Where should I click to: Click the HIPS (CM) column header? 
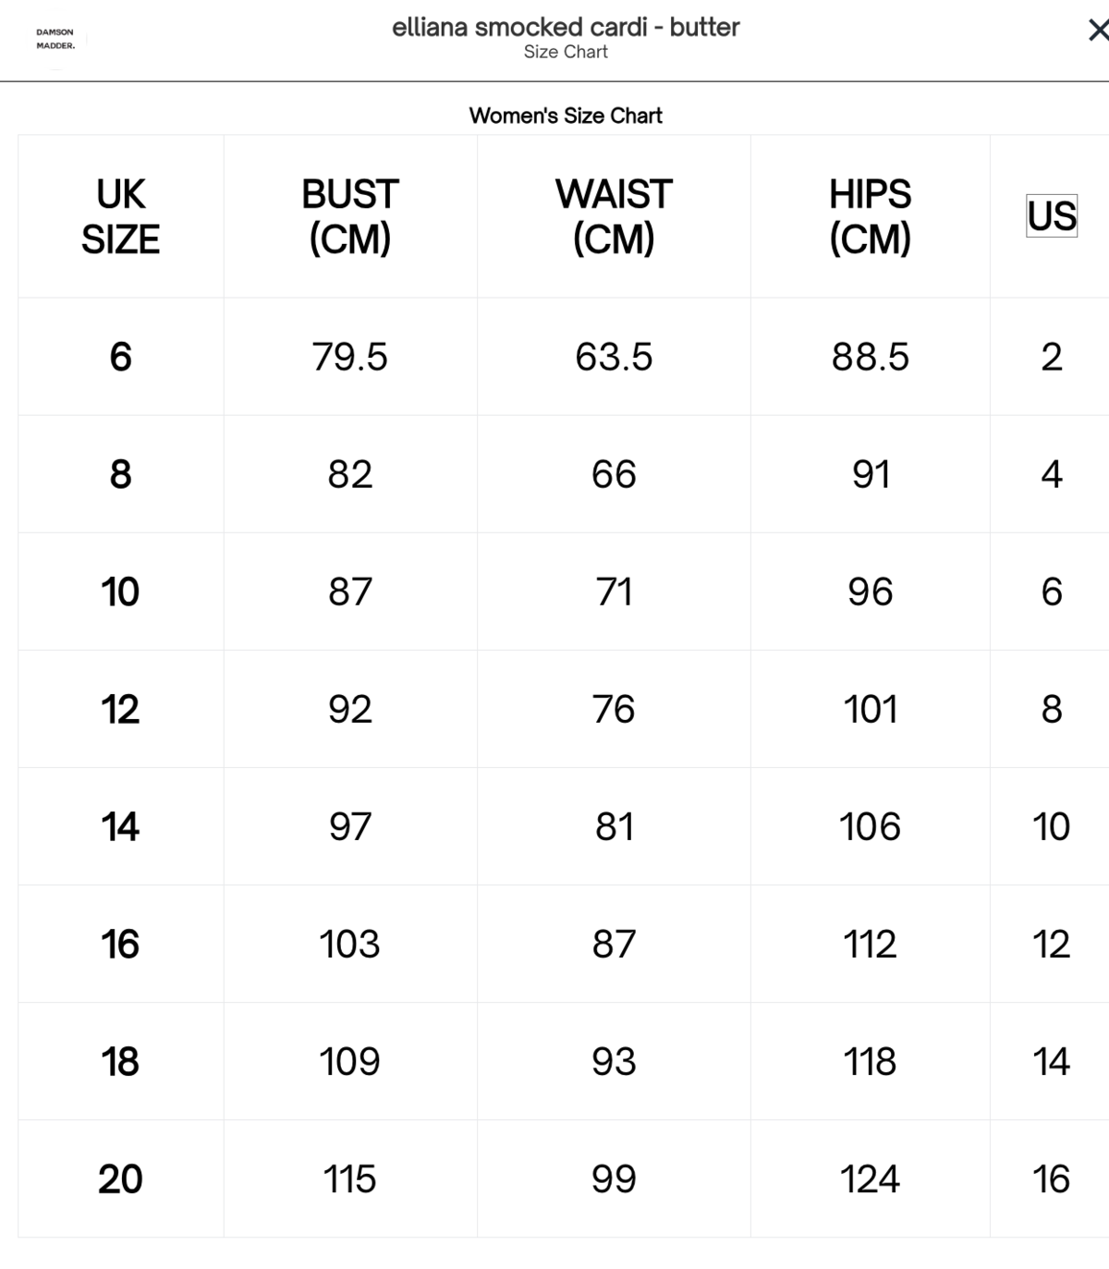point(870,217)
